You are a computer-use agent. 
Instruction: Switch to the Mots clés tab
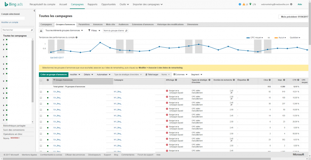[x=110, y=24]
